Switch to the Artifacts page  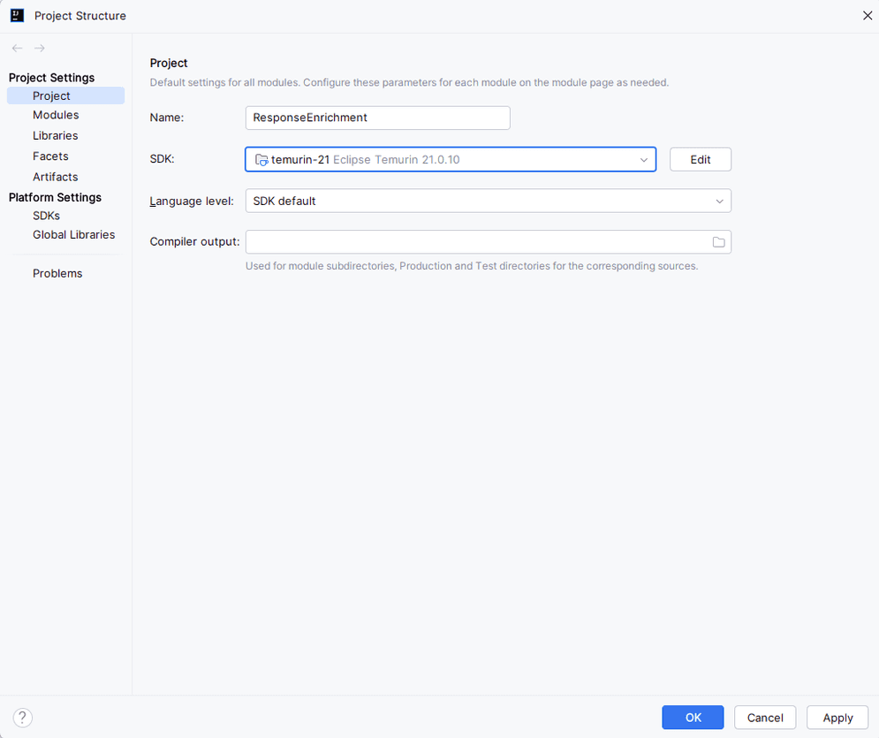(x=55, y=178)
